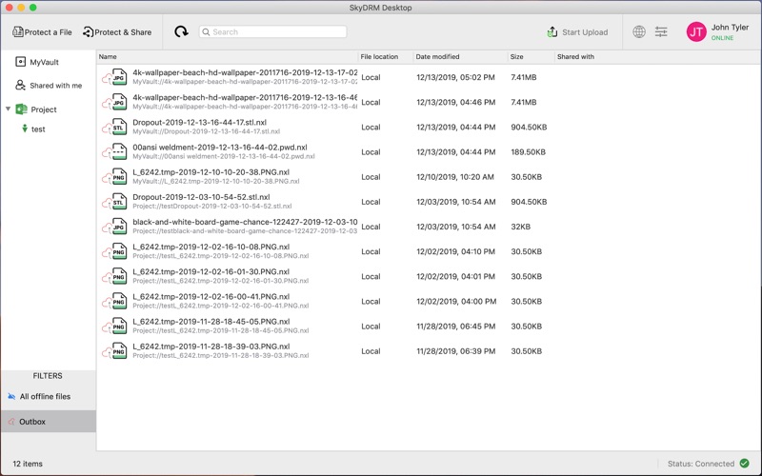Click PNG icon of L_6242 16-10-08 file
Image resolution: width=762 pixels, height=476 pixels.
point(119,251)
